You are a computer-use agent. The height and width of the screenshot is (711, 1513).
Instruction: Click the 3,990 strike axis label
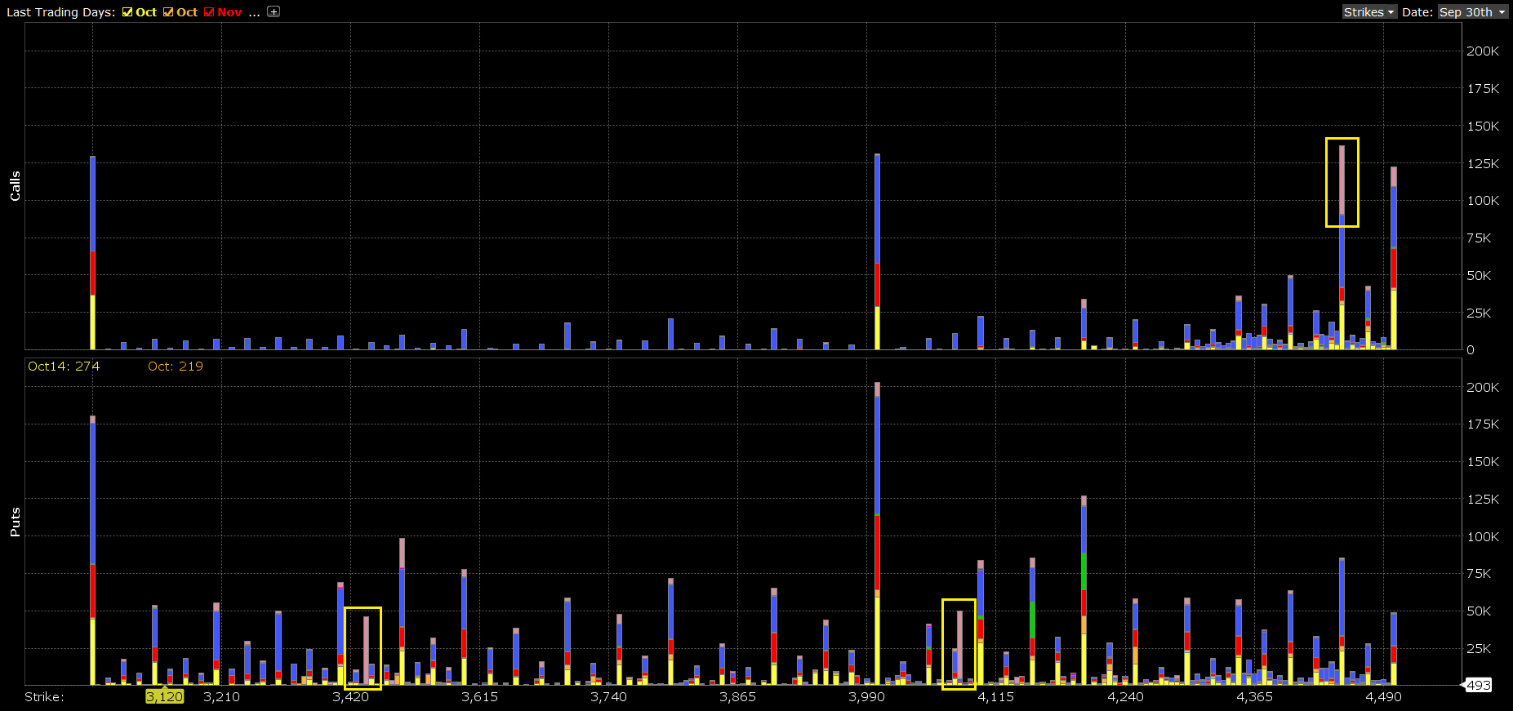(866, 696)
